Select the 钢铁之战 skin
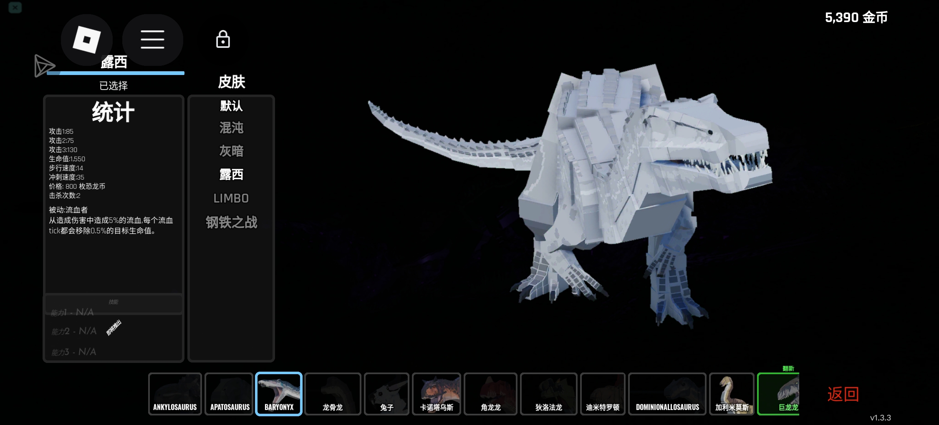This screenshot has height=425, width=939. point(231,222)
